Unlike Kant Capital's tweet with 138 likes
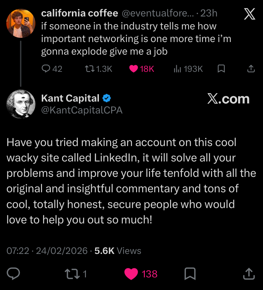 pyautogui.click(x=131, y=274)
